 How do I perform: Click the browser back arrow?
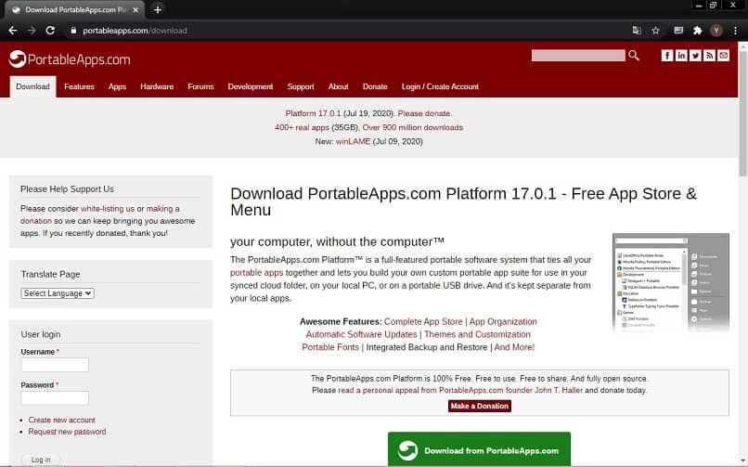coord(13,31)
